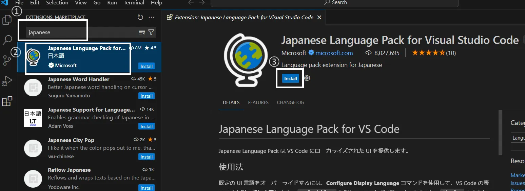Refresh the extensions marketplace list

140,17
